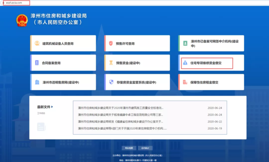The height and width of the screenshot is (162, 269).
Task: Click the 存量房资金监管系统 shield icon
Action: pos(111,82)
